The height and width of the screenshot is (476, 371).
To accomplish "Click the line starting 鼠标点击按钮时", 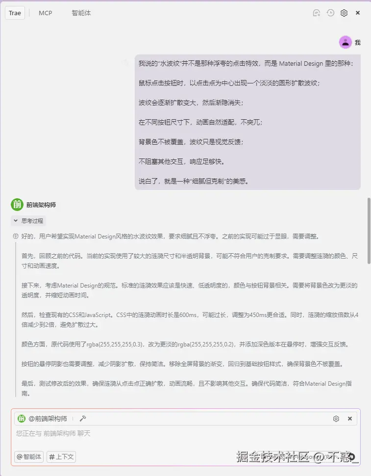I will pos(229,83).
